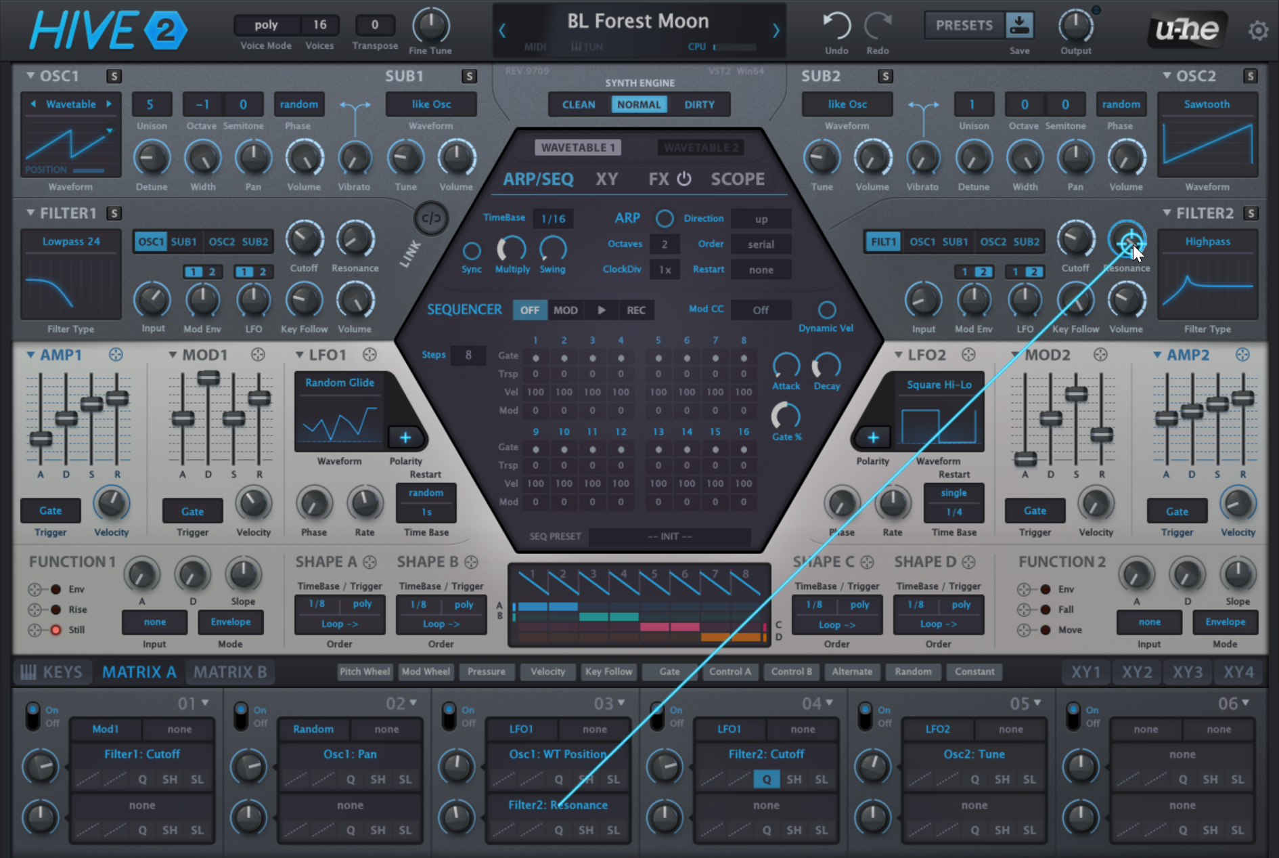Viewport: 1279px width, 858px height.
Task: Switch to the ARP/SEQ tab
Action: (538, 179)
